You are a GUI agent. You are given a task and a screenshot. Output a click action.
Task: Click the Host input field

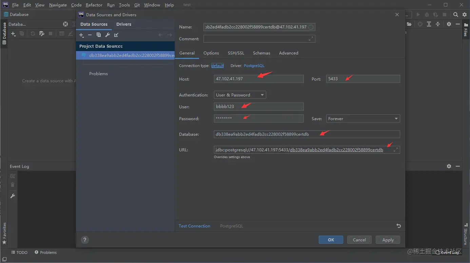(x=259, y=79)
